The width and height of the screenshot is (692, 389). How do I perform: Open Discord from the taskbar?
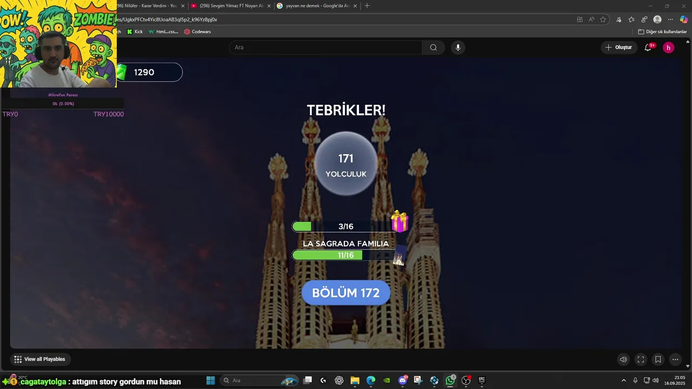click(402, 380)
